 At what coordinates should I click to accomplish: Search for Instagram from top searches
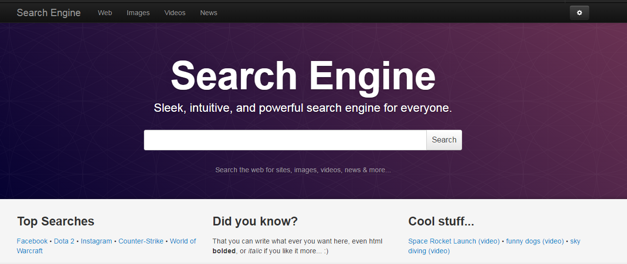96,241
